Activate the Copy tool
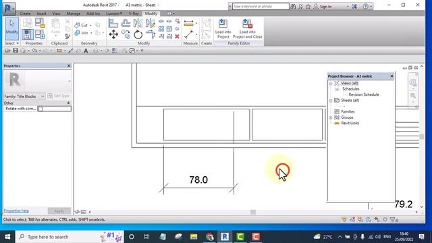This screenshot has width=432, height=243. click(x=126, y=34)
